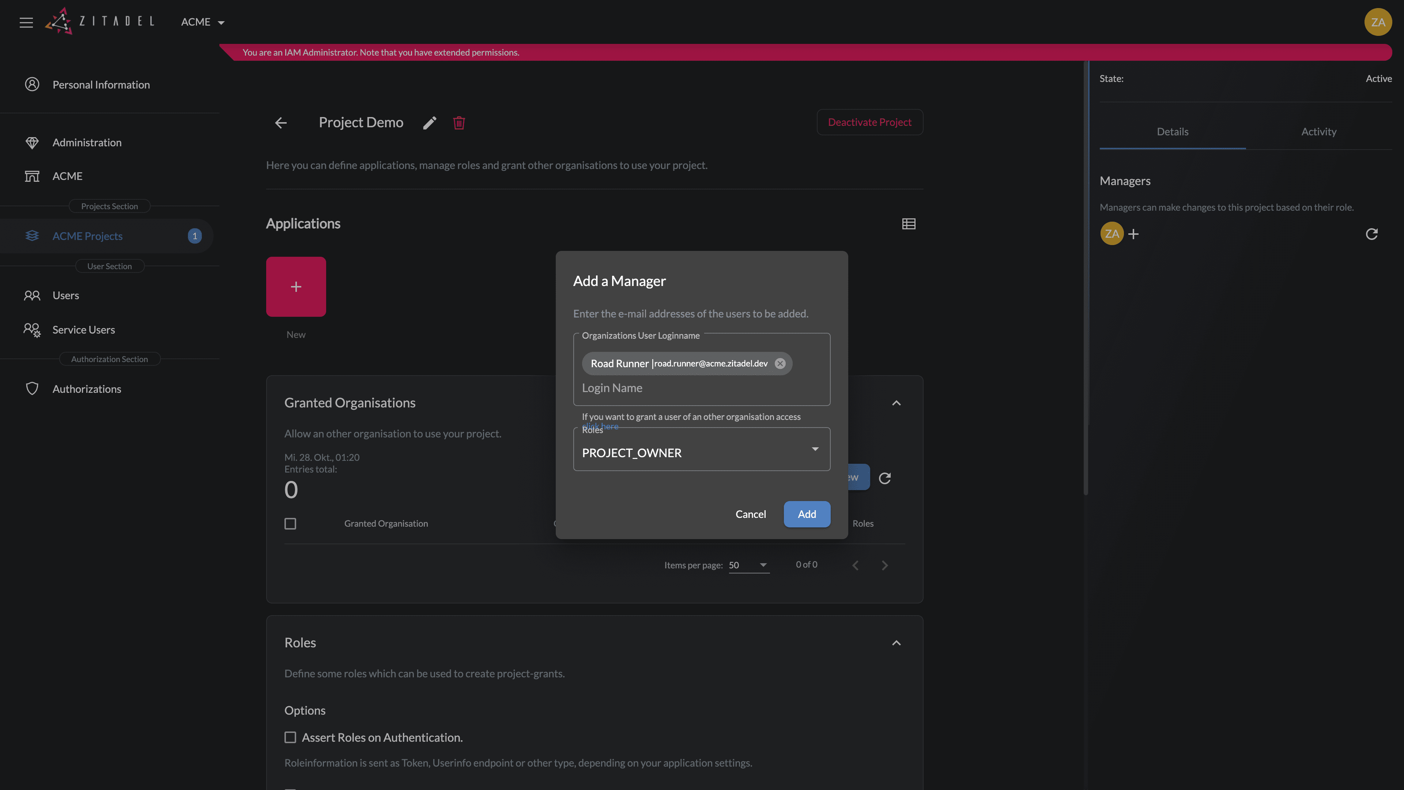Click the plus icon to add a manager
The height and width of the screenshot is (790, 1404).
[x=1134, y=234]
